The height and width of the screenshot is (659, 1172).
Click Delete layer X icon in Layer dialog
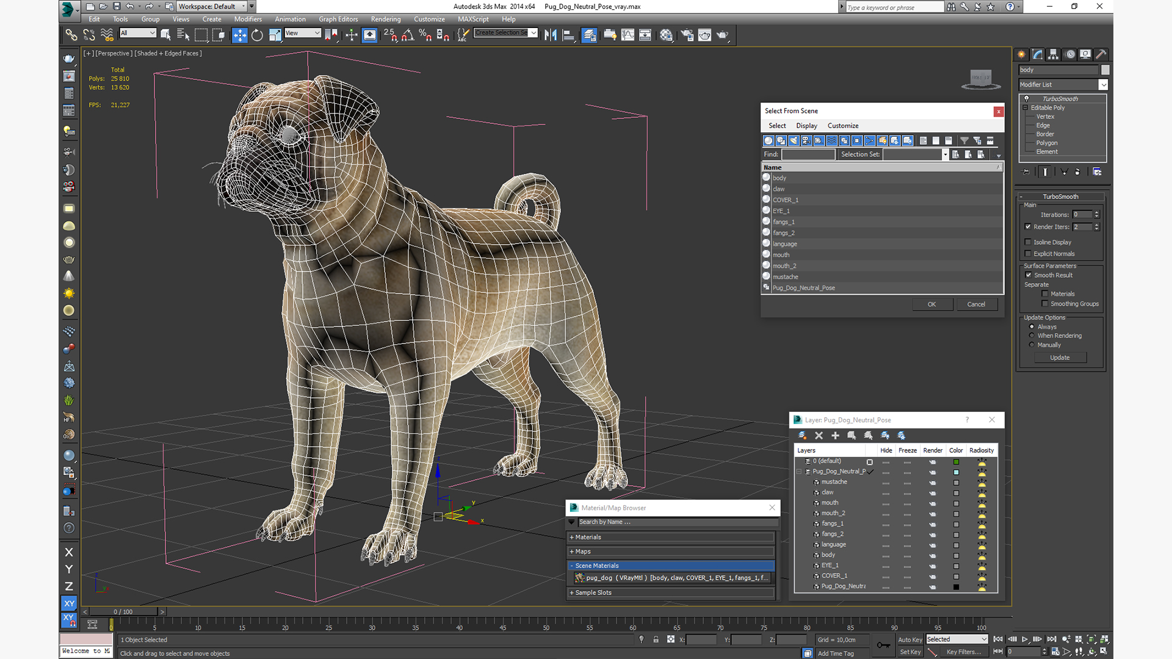pyautogui.click(x=819, y=436)
